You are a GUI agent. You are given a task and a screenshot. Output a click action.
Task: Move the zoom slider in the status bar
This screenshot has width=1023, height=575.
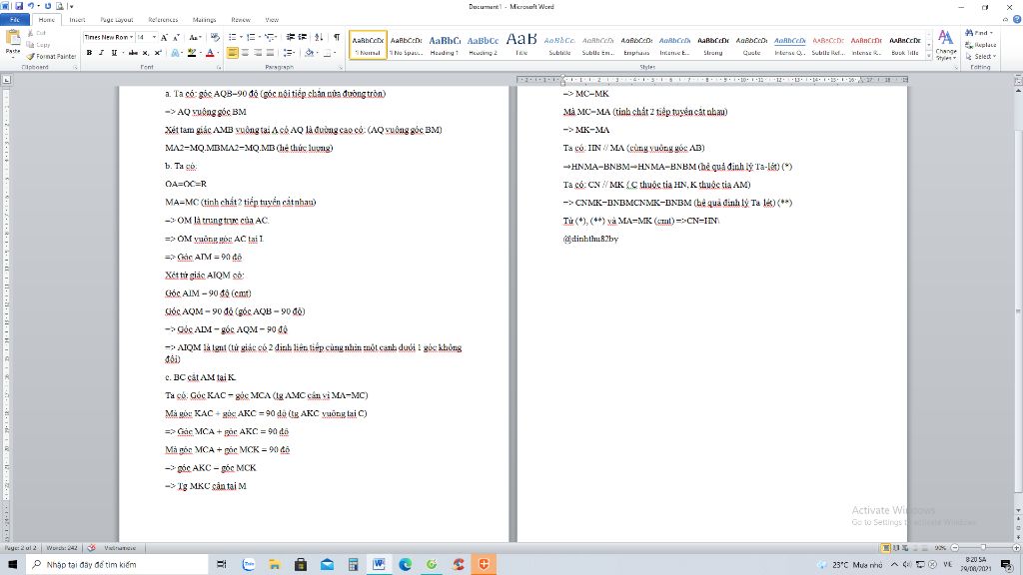coord(983,548)
